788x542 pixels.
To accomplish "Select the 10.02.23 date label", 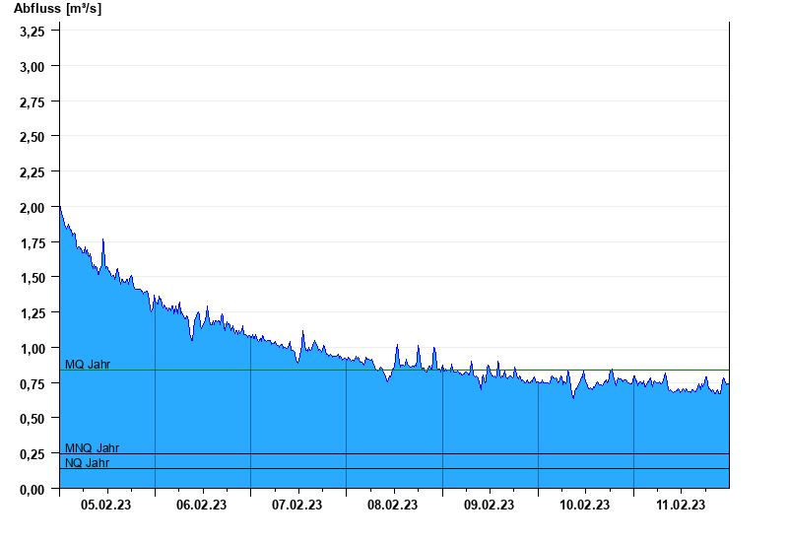I will pos(584,505).
